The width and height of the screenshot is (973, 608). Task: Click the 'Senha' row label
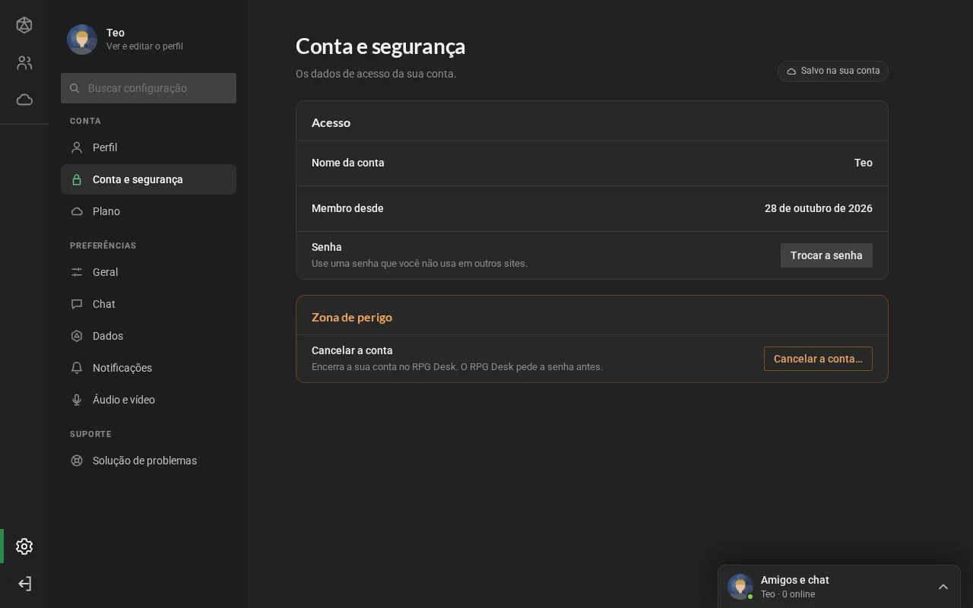coord(327,247)
